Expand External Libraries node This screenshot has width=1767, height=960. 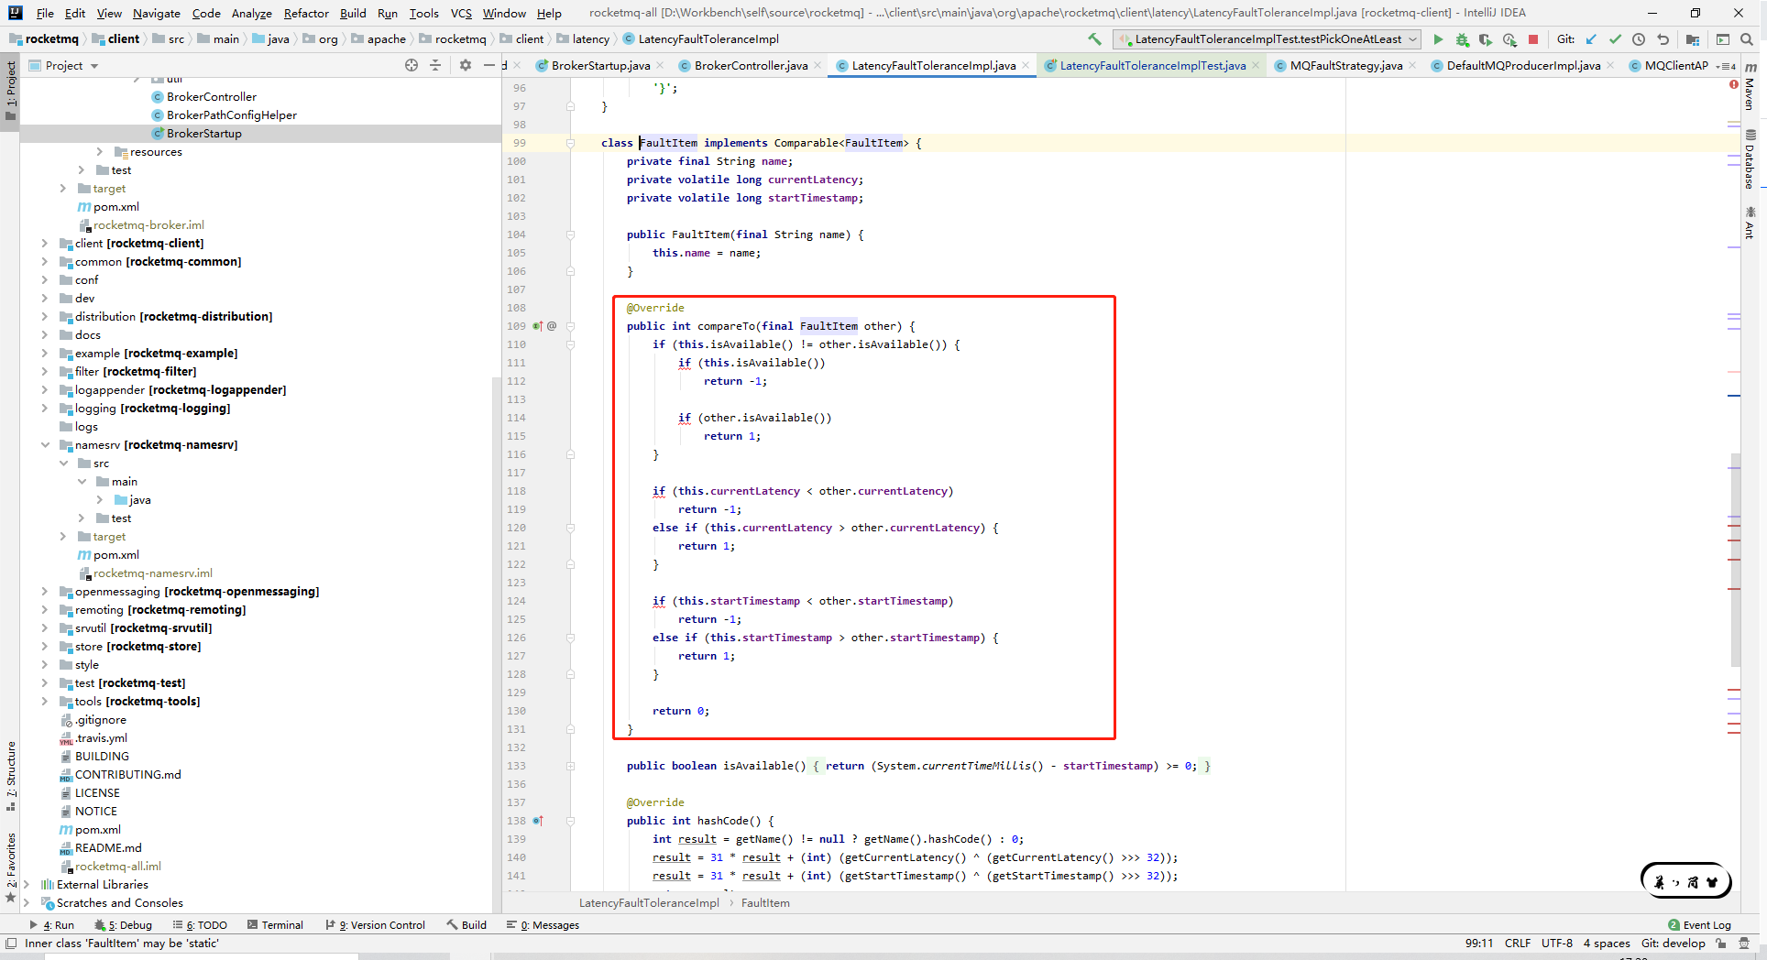[26, 885]
